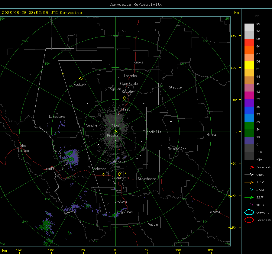Click the Hanna city label
The image size is (272, 254).
pyautogui.click(x=211, y=135)
